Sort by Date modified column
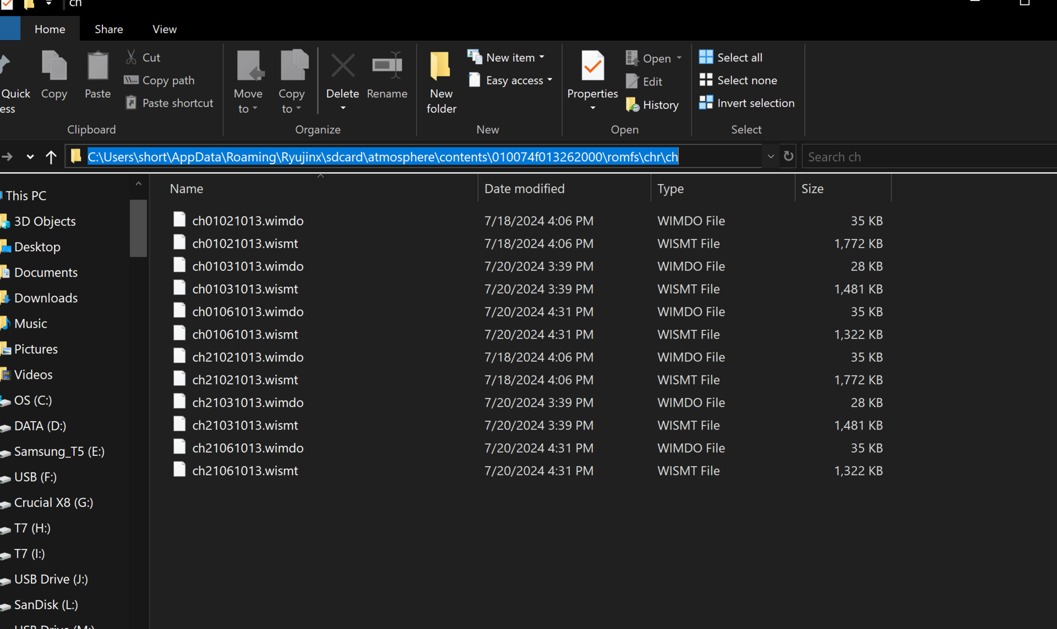 pyautogui.click(x=524, y=189)
